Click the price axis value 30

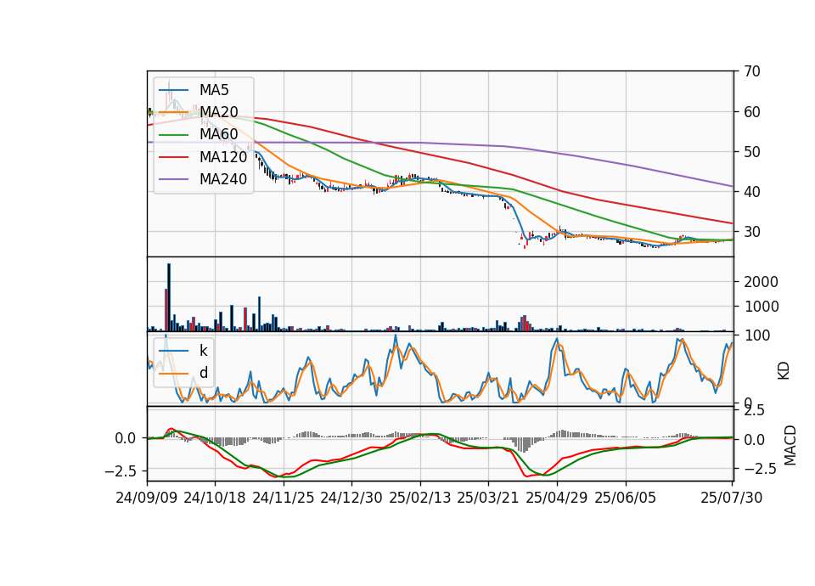pos(751,232)
